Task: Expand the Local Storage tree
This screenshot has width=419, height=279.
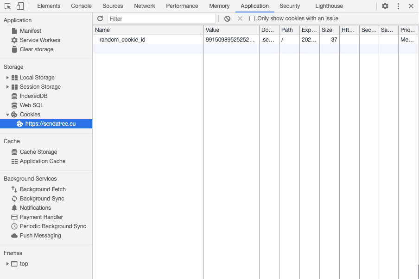Action: click(7, 78)
